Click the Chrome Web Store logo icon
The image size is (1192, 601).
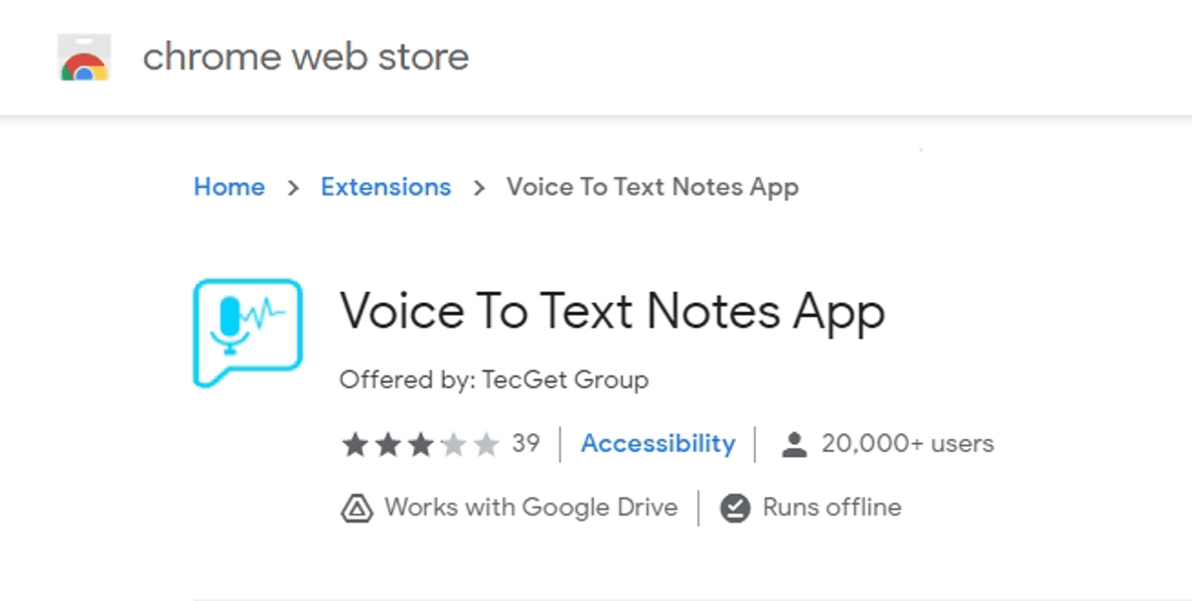83,58
